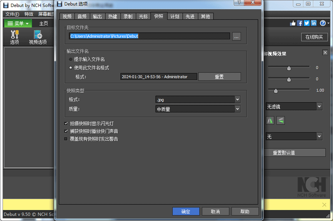Toggle play shutter sound on snapshot capture
The height and width of the screenshot is (221, 333).
tap(66, 131)
